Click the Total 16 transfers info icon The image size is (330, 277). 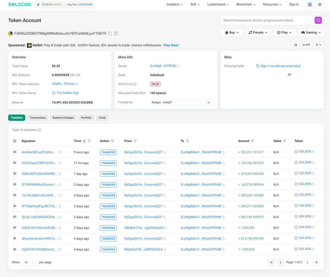pyautogui.click(x=39, y=130)
